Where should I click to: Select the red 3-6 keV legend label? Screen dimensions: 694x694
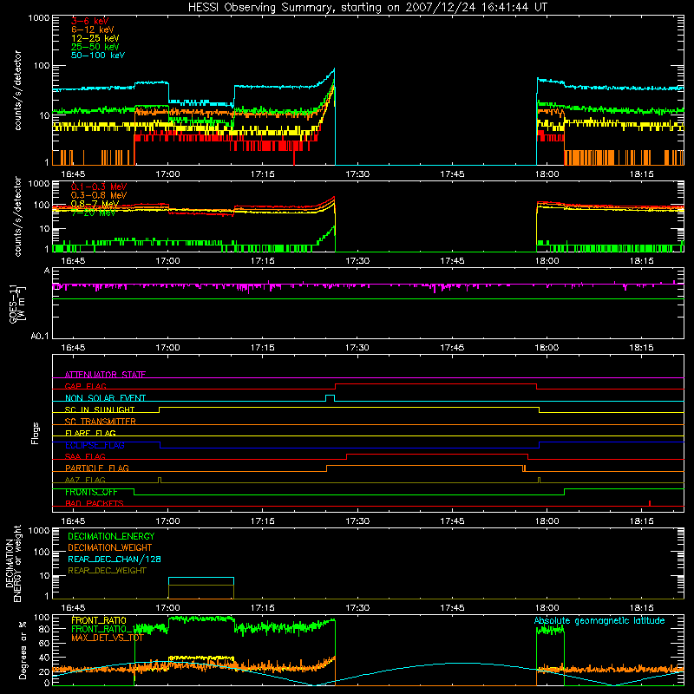click(x=90, y=21)
